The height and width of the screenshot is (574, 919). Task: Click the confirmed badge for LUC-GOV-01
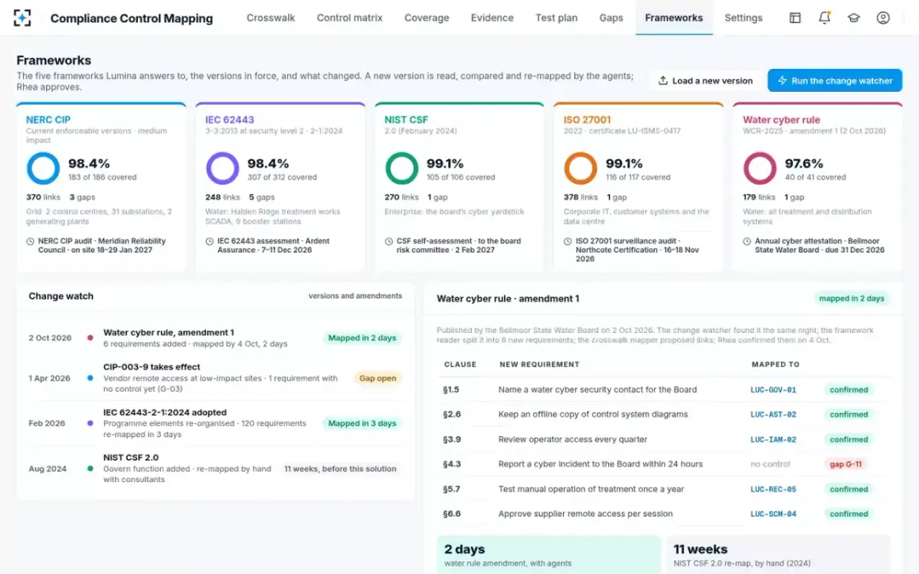tap(849, 390)
